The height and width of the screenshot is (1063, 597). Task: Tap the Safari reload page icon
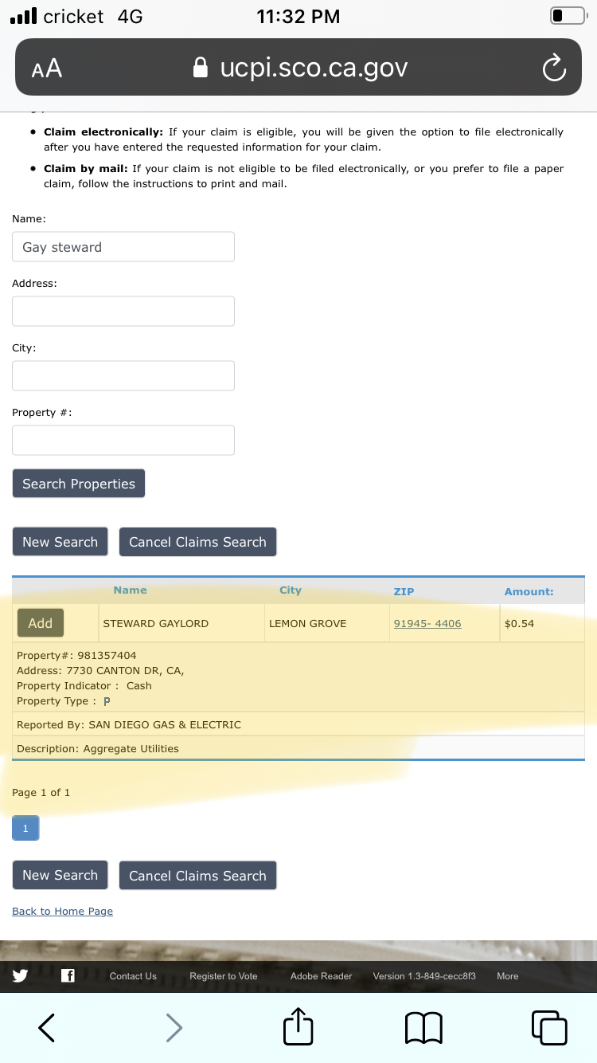[x=554, y=69]
